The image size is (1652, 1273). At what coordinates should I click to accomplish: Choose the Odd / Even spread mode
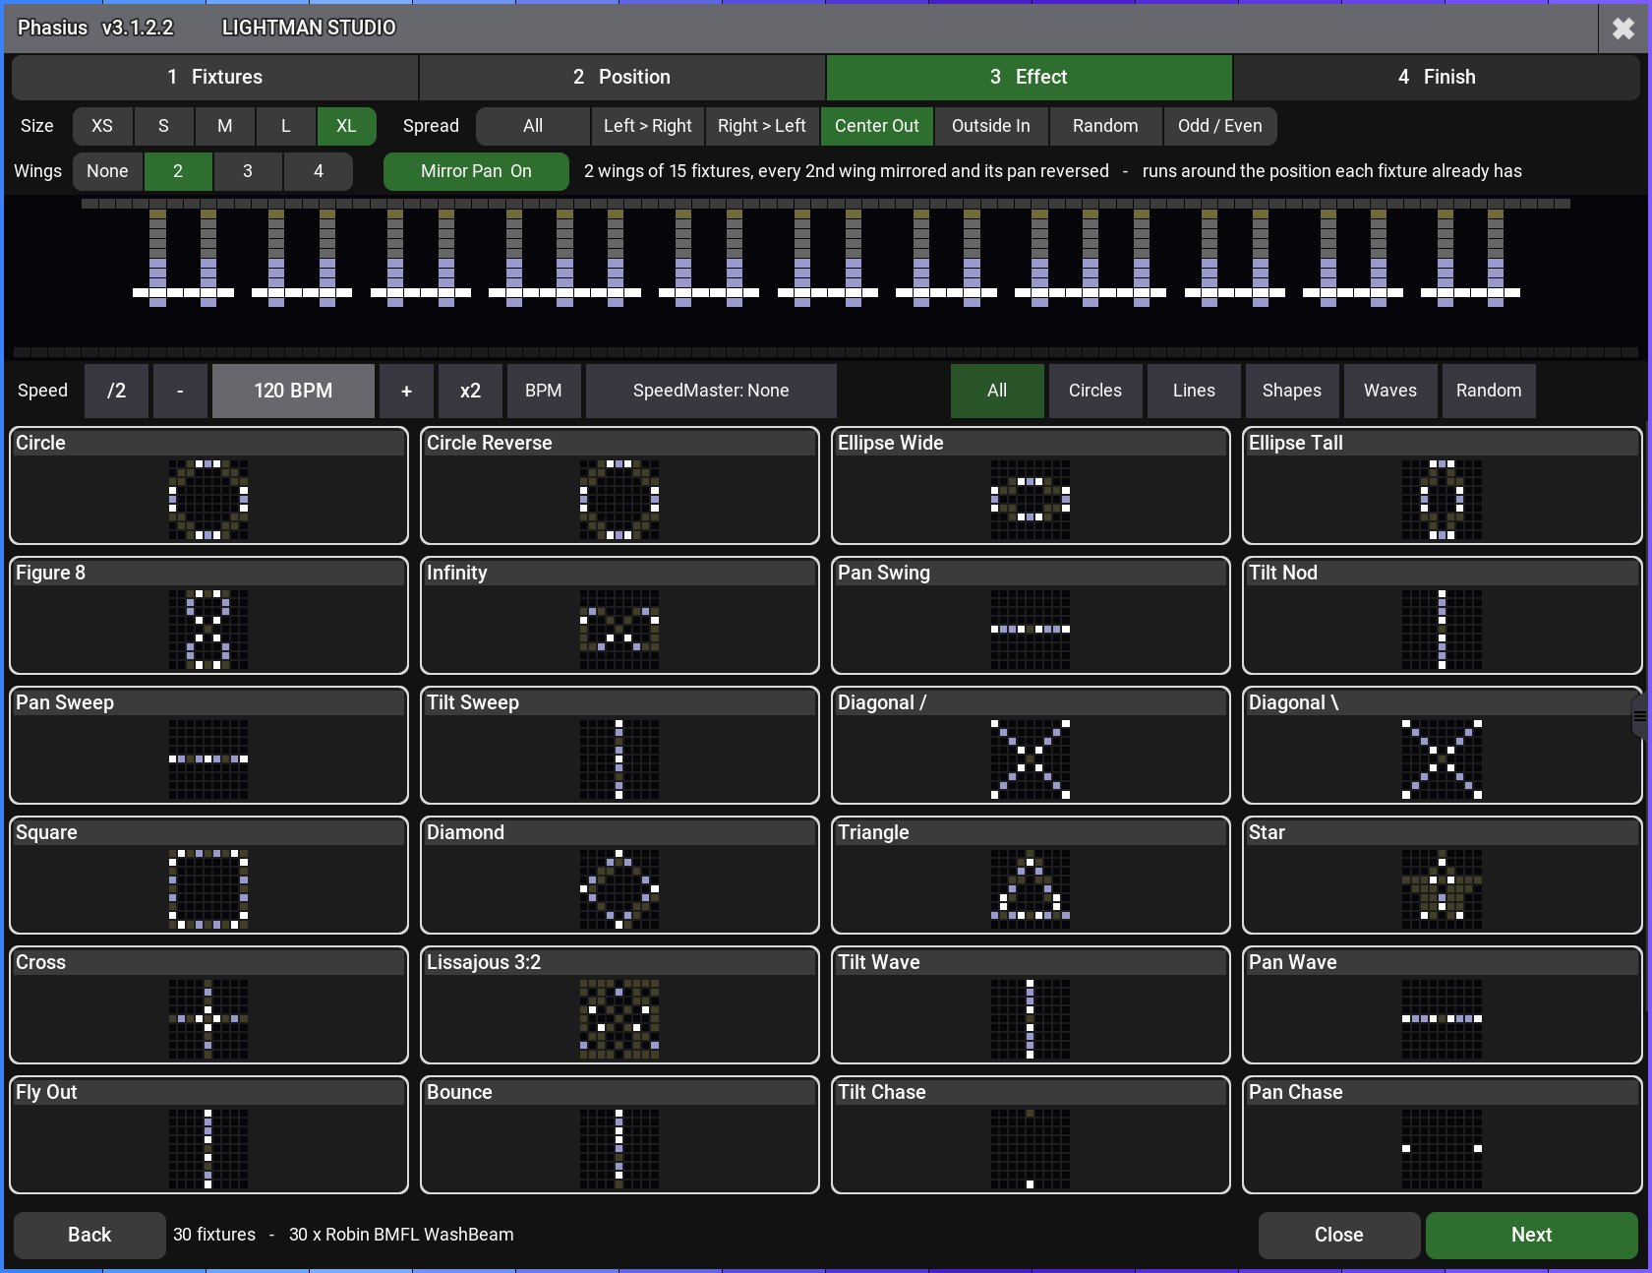[1219, 126]
